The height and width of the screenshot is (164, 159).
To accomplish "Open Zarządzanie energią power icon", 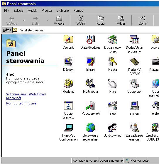I will coord(134,128).
